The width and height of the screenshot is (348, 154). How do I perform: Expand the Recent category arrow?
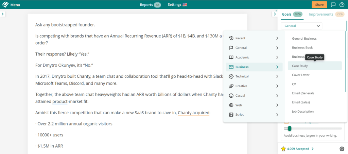(x=277, y=38)
